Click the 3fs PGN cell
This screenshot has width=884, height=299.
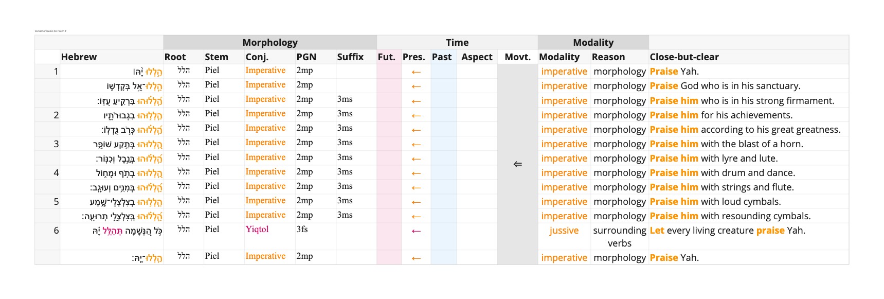pos(302,230)
